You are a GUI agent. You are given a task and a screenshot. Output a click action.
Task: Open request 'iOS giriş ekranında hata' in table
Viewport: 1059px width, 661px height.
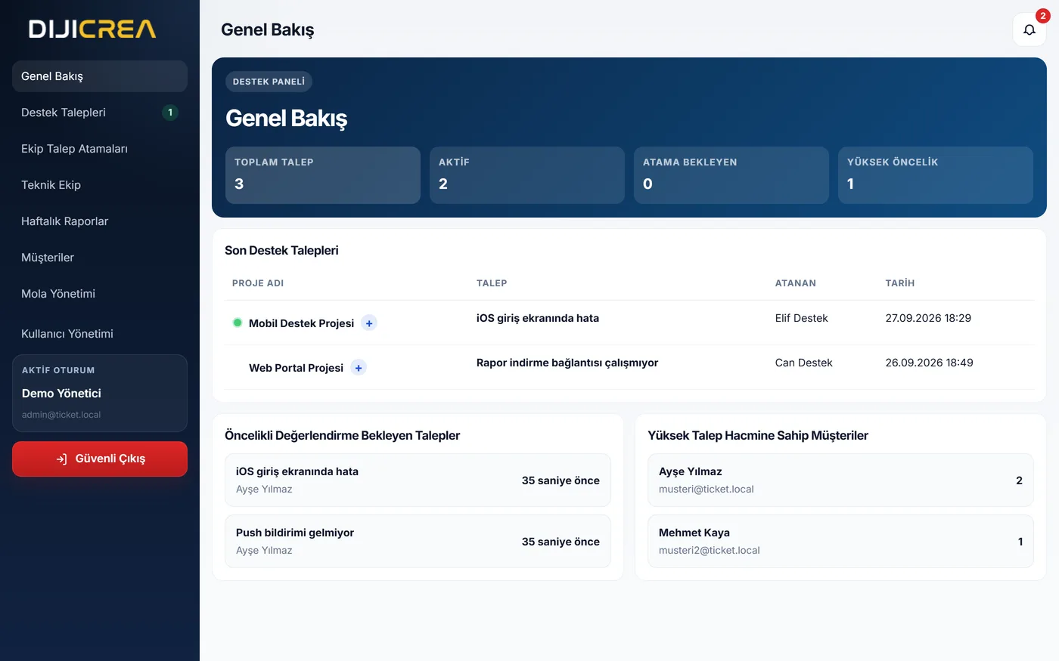(x=538, y=318)
